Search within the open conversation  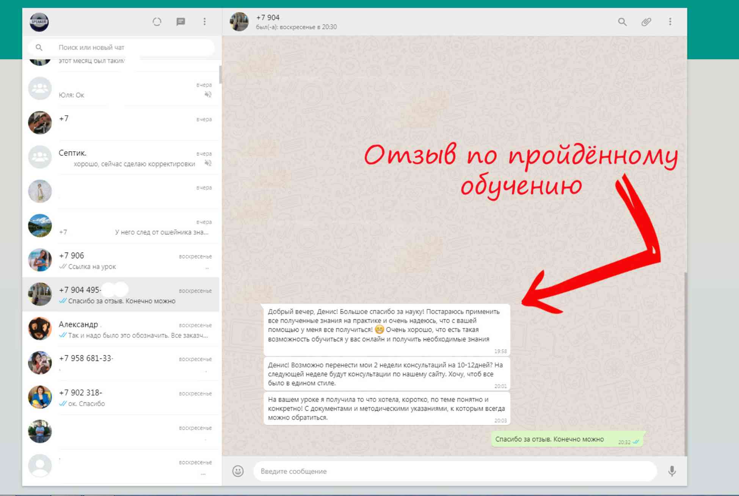click(622, 22)
